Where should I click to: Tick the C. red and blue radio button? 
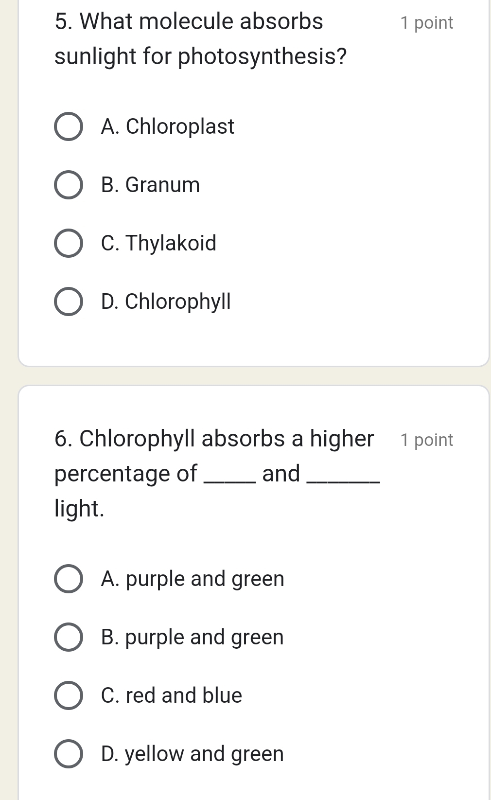point(68,695)
